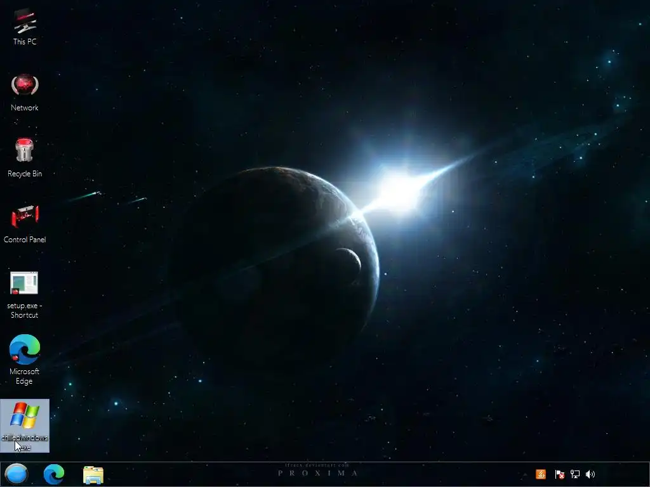Open the Start orb on the taskbar
This screenshot has height=487, width=650.
(16, 474)
